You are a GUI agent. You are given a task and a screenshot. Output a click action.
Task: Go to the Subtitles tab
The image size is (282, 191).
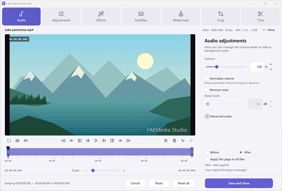point(141,17)
